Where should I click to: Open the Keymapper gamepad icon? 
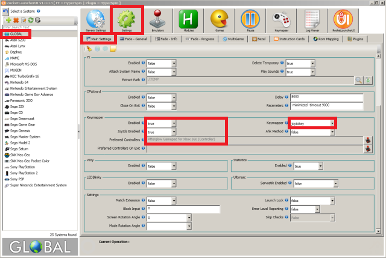point(282,19)
